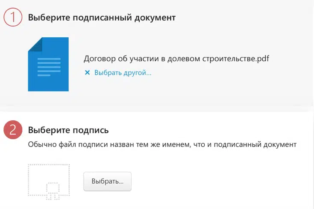Click the heading Выберите подписанный документ
Screen dimensions: 314x209
click(102, 18)
